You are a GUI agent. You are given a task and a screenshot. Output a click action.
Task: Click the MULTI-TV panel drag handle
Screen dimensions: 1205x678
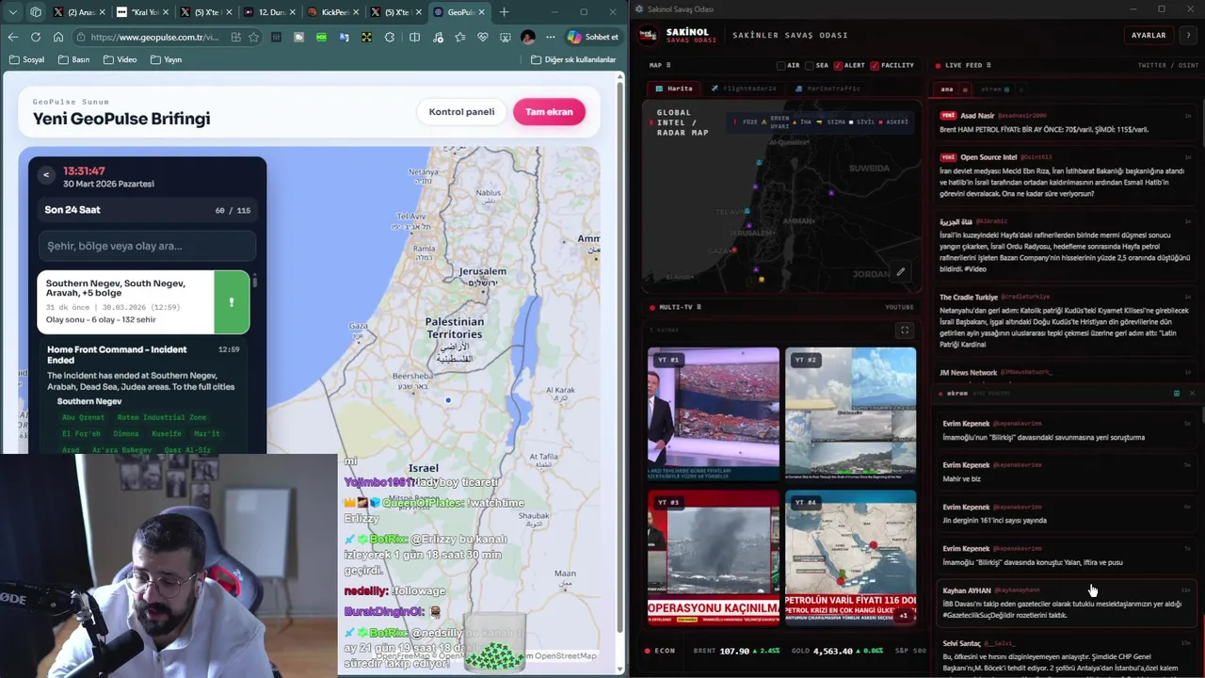[699, 307]
